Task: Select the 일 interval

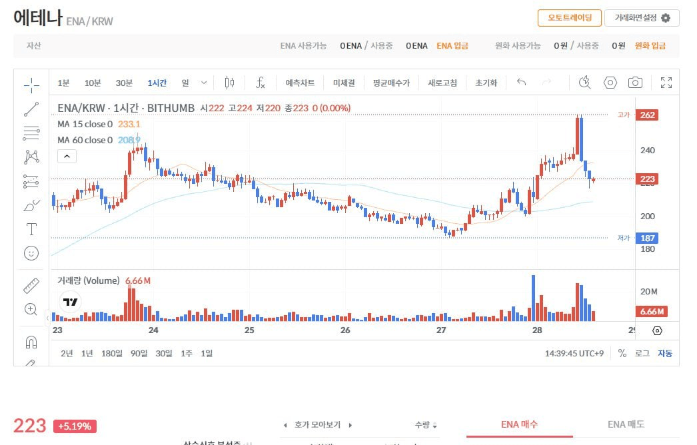Action: point(185,83)
